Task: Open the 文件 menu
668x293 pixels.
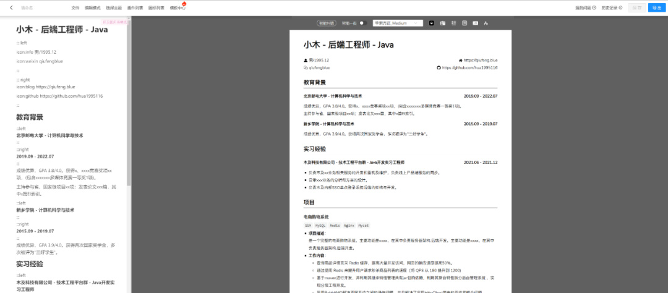Action: [75, 7]
